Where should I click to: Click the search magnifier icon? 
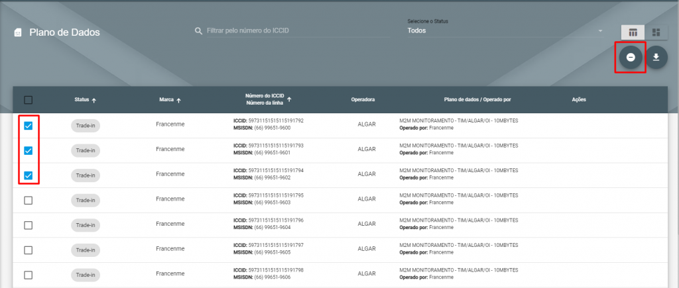click(199, 31)
